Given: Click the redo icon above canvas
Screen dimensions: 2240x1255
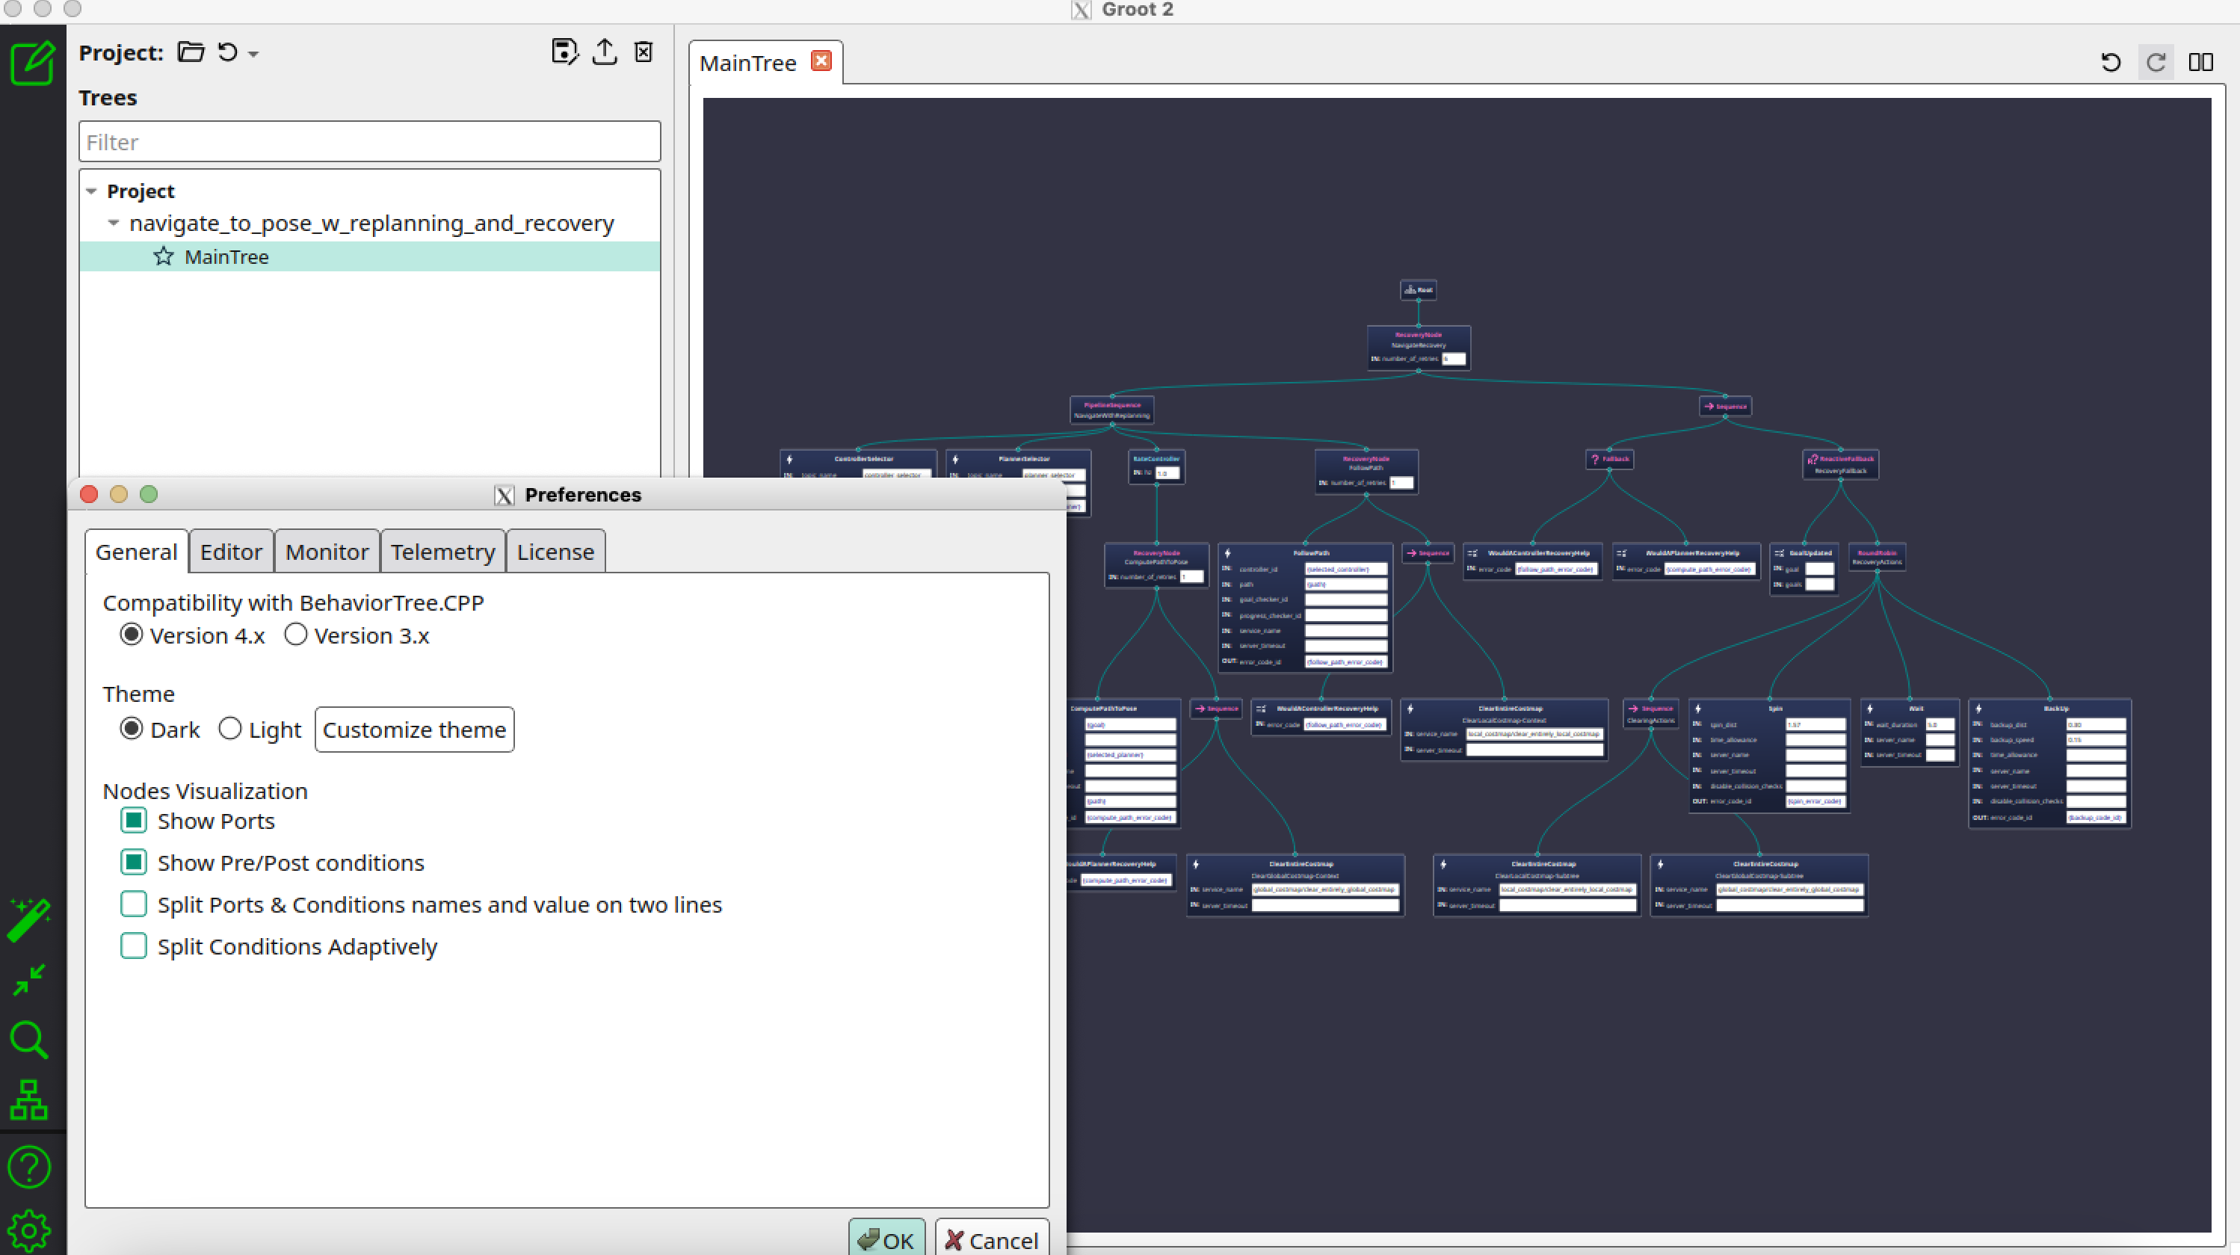Looking at the screenshot, I should [x=2156, y=63].
